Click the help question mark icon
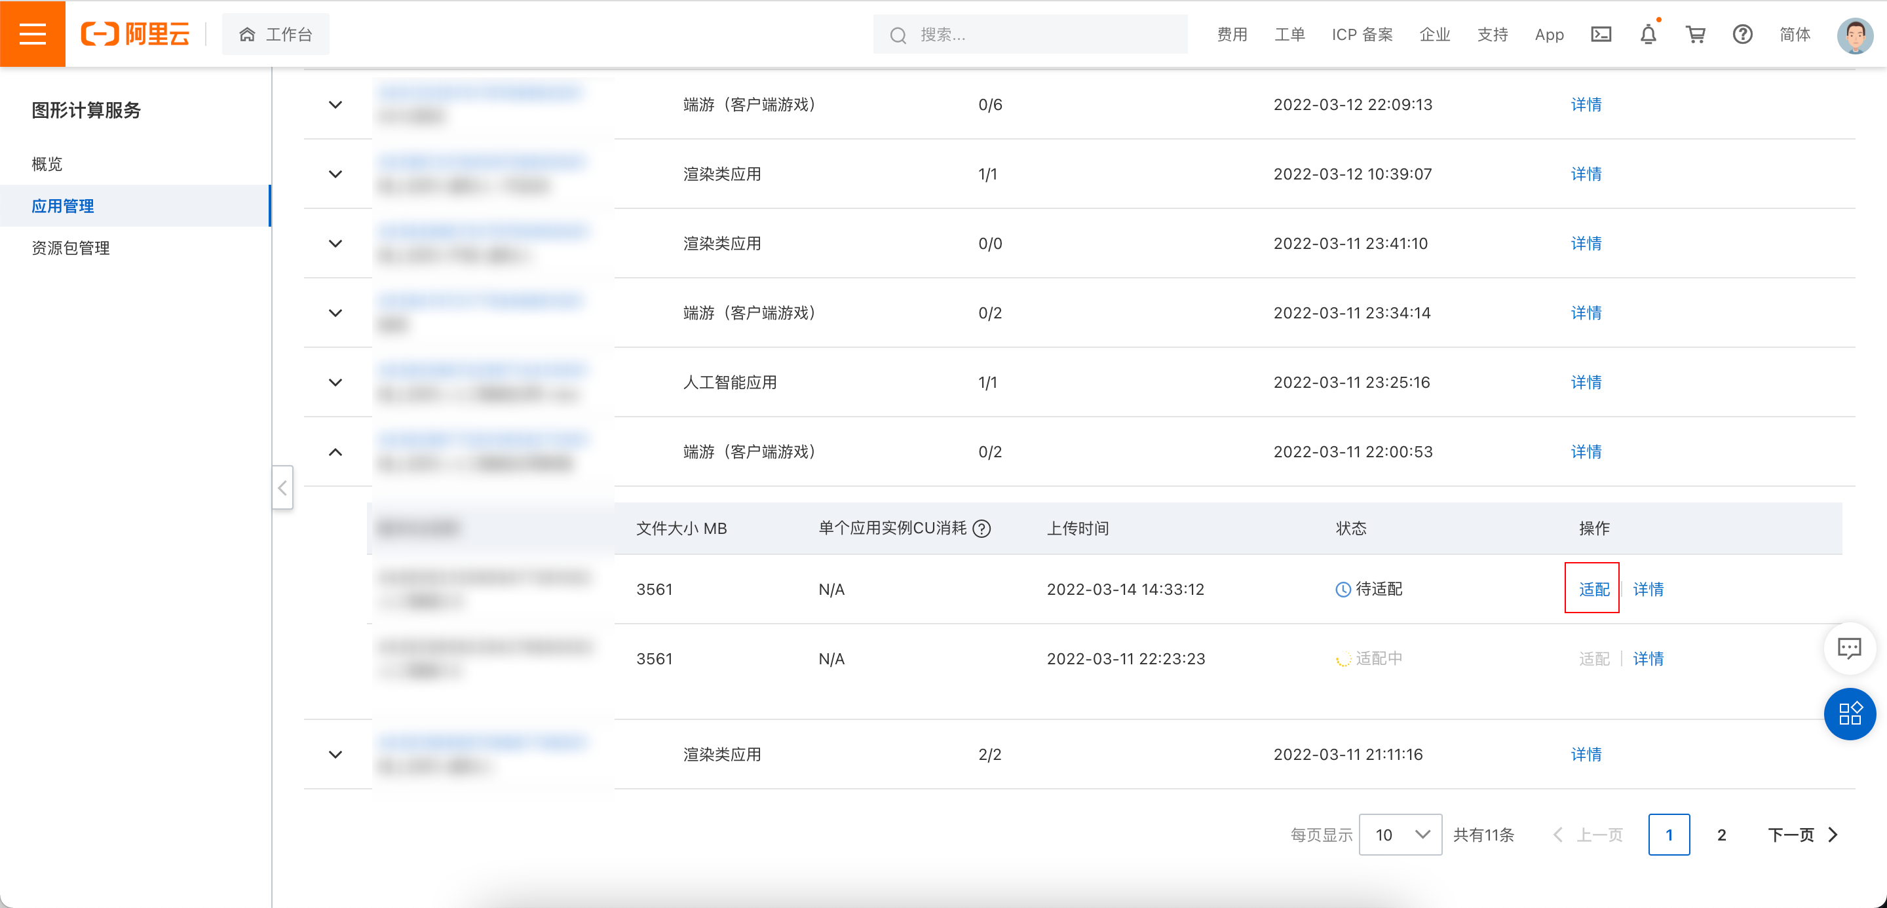The width and height of the screenshot is (1887, 908). click(1742, 35)
